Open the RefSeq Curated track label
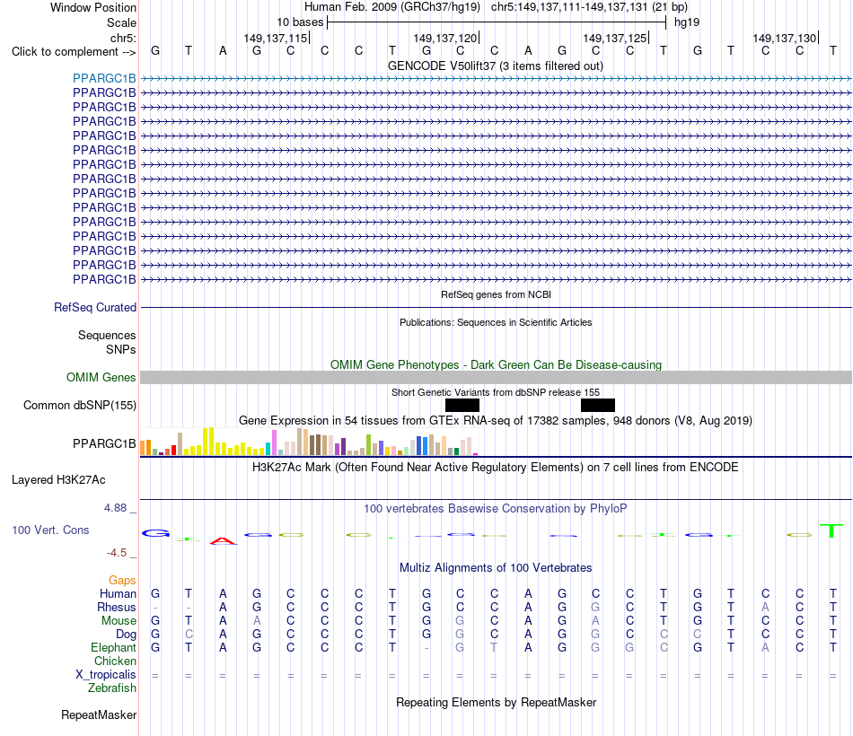This screenshot has width=853, height=736. pos(95,307)
